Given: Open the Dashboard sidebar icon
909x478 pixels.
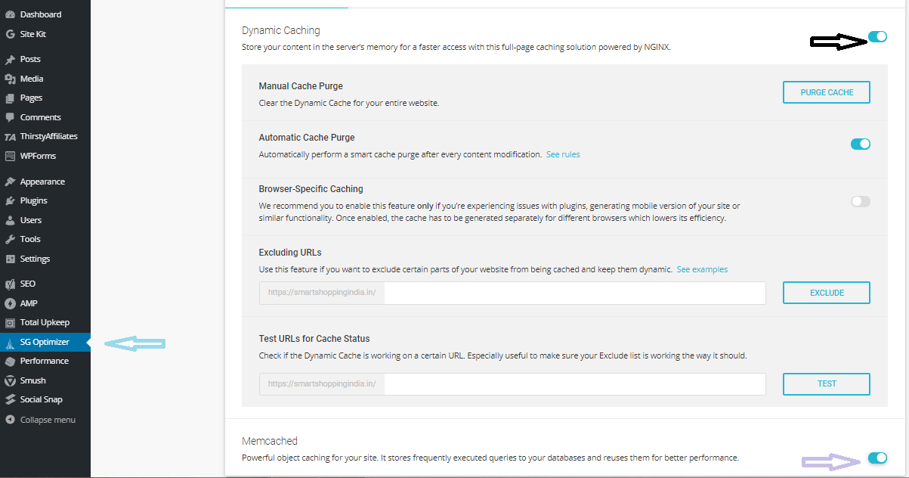Looking at the screenshot, I should coord(10,14).
